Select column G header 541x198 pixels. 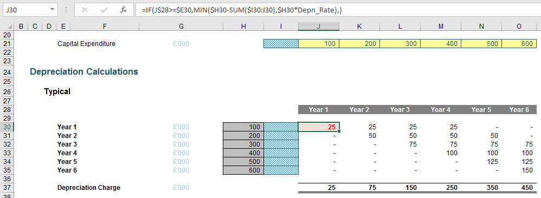coord(181,27)
